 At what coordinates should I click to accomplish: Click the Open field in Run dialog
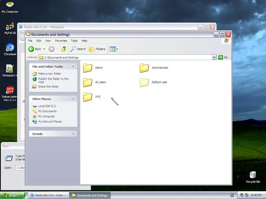(x=20, y=168)
